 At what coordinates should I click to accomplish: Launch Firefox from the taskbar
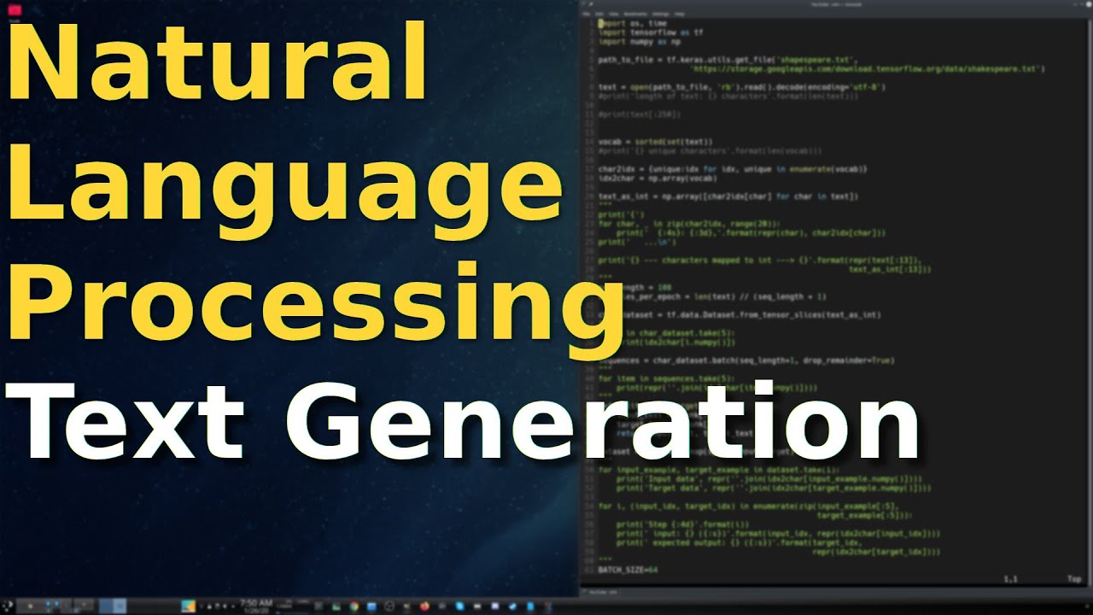(424, 606)
